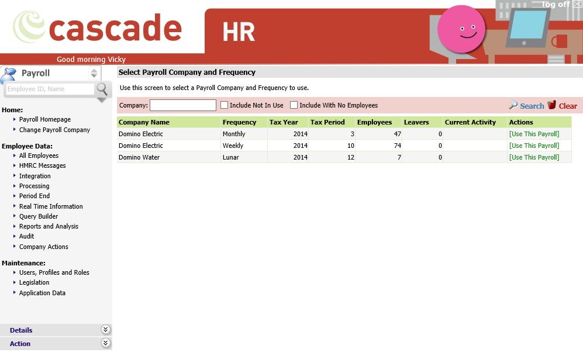Viewport: 583px width, 363px height.
Task: Open the Payroll module switcher arrows
Action: tap(94, 73)
